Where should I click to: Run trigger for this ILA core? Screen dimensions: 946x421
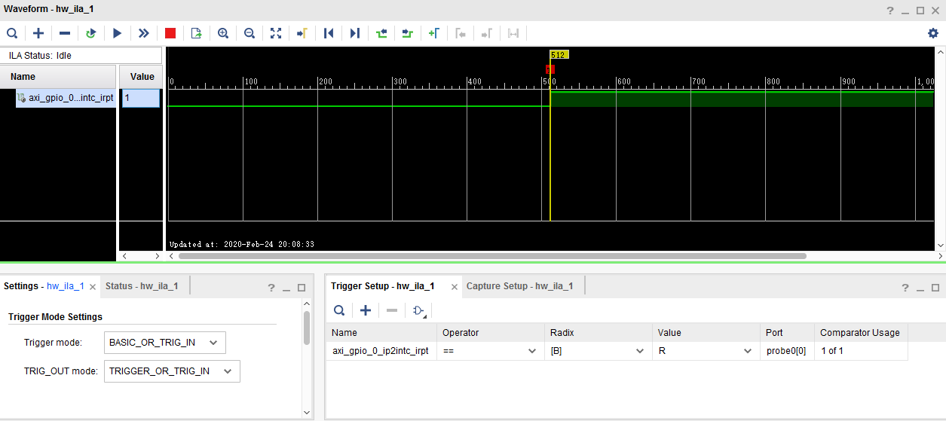[117, 33]
